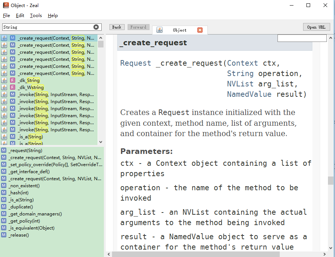Image resolution: width=335 pixels, height=257 pixels.
Task: Click search results scroll up arrow
Action: (x=101, y=38)
